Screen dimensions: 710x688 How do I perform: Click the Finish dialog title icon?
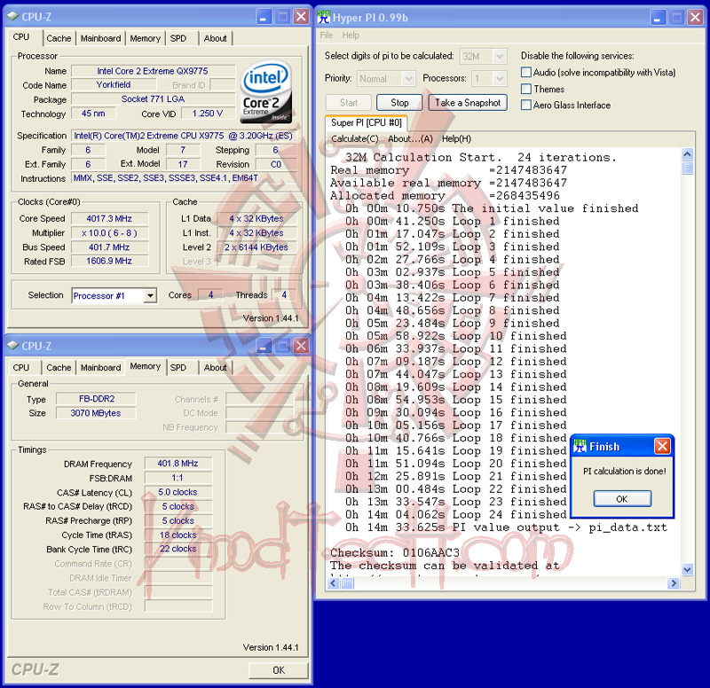coord(580,447)
